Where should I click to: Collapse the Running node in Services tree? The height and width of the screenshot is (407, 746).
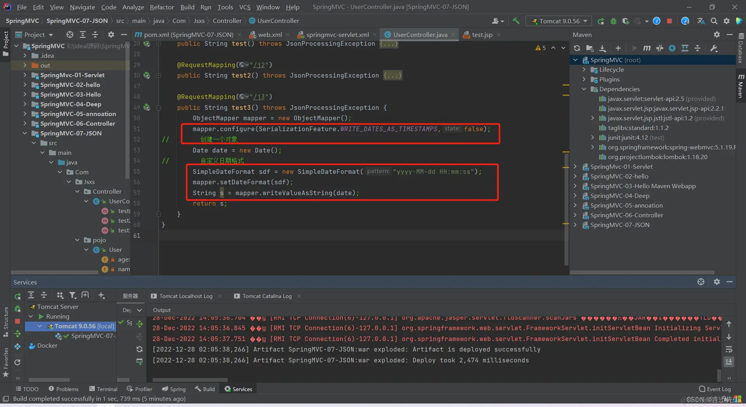(x=31, y=316)
